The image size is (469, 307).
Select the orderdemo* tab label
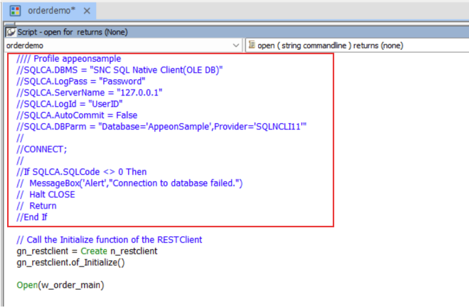pos(52,11)
